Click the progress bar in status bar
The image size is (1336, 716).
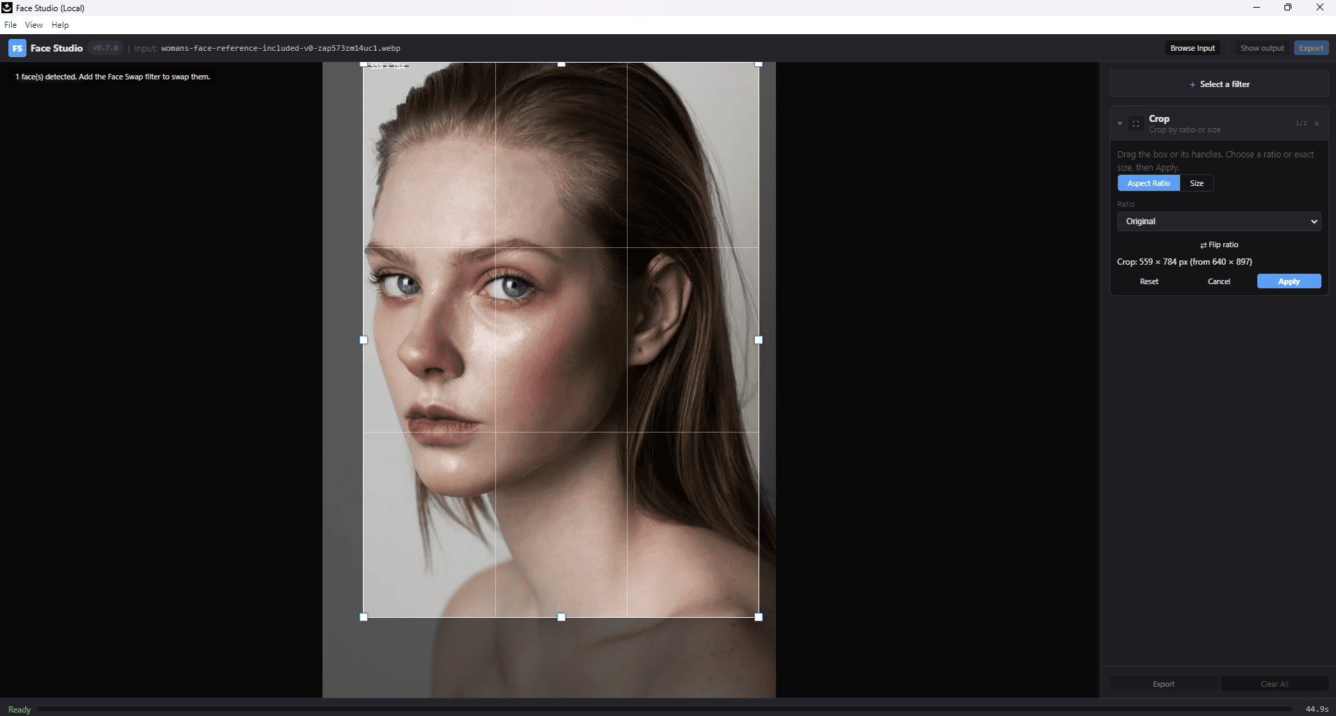click(x=665, y=709)
